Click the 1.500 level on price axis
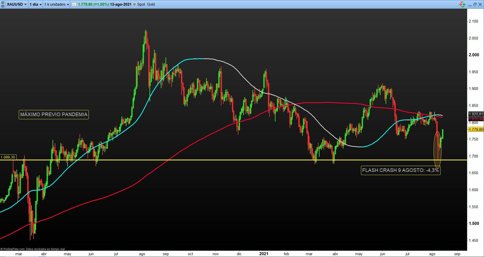Screen dimensions: 484x257 (x=474, y=223)
